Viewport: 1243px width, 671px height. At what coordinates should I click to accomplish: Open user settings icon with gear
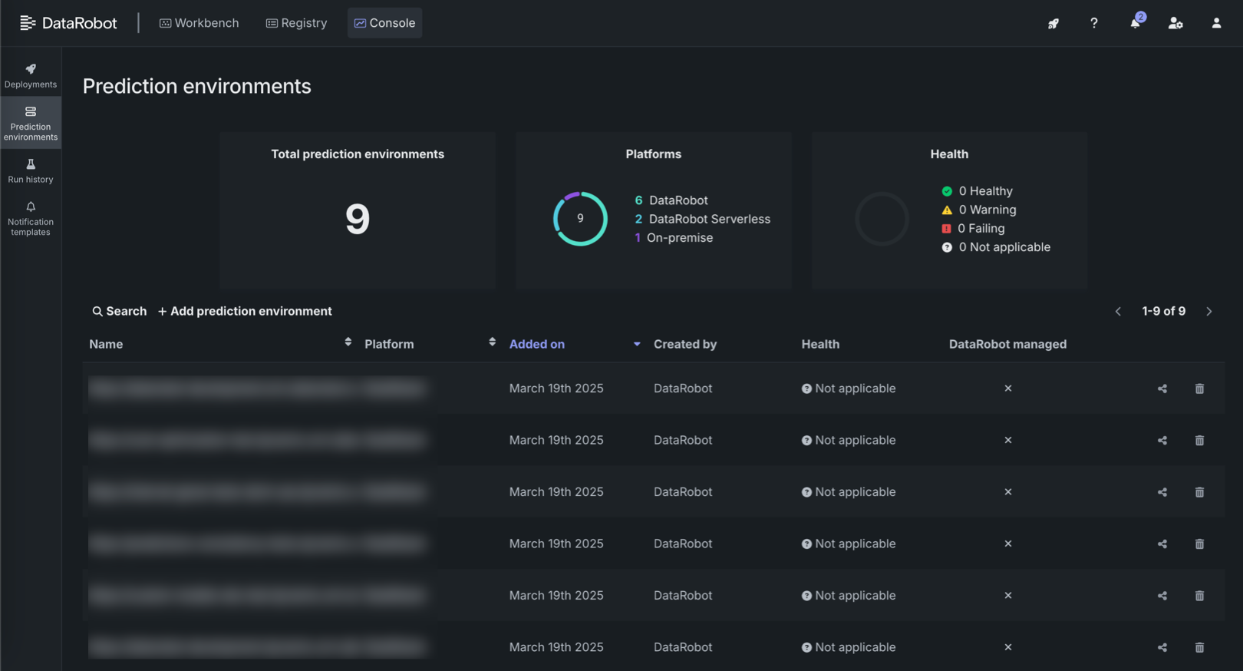click(1175, 23)
